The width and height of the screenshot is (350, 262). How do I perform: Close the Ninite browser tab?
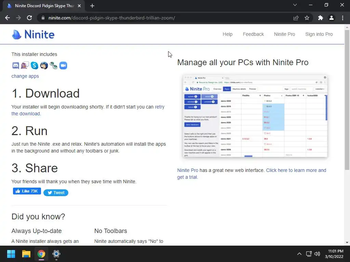pyautogui.click(x=79, y=6)
